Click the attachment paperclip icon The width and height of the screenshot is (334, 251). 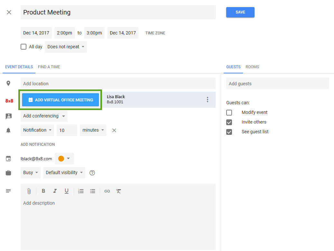click(x=29, y=191)
